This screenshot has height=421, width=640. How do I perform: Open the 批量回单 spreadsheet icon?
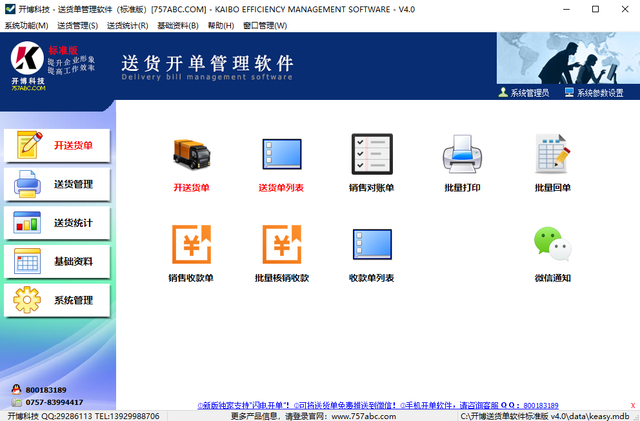552,155
